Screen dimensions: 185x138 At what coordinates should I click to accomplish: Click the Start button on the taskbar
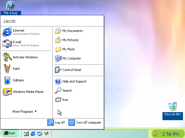(10, 133)
